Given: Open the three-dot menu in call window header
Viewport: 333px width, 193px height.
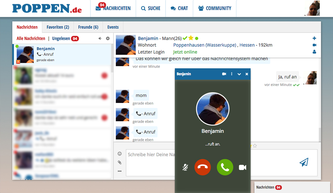Looking at the screenshot, I should 232,74.
